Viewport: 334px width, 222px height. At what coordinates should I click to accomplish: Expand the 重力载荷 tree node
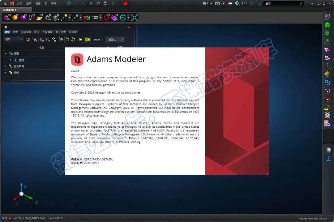[6, 66]
